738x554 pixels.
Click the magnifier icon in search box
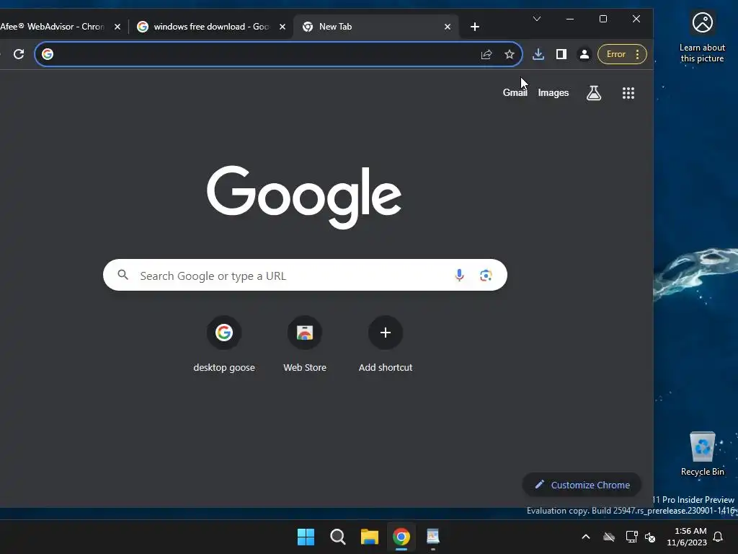(123, 275)
